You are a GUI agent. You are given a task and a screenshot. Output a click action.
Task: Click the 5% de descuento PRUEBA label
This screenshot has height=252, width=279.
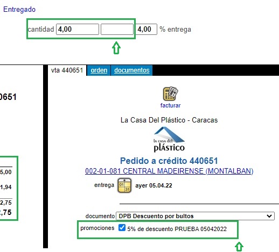pyautogui.click(x=177, y=229)
